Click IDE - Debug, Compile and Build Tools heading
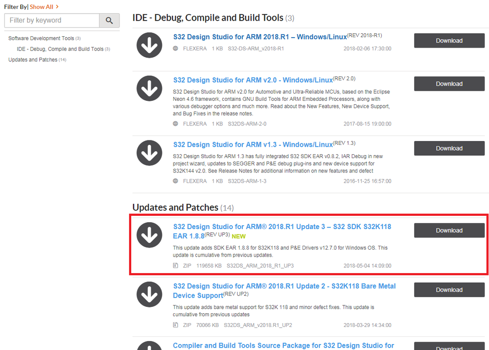Screen dimensions: 489x350 [213, 18]
